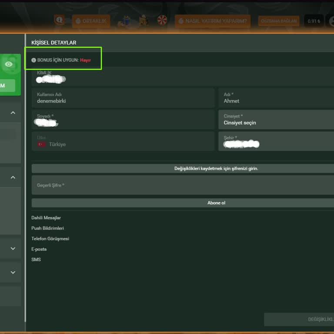Click info icon beside Bonus İçin Uygun
Viewport: 334px width, 334px height.
coord(34,60)
